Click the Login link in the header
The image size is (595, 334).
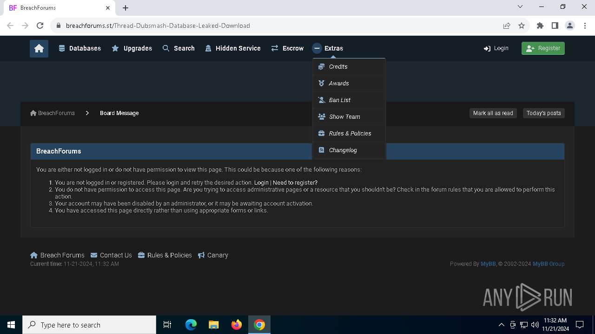[x=496, y=48]
